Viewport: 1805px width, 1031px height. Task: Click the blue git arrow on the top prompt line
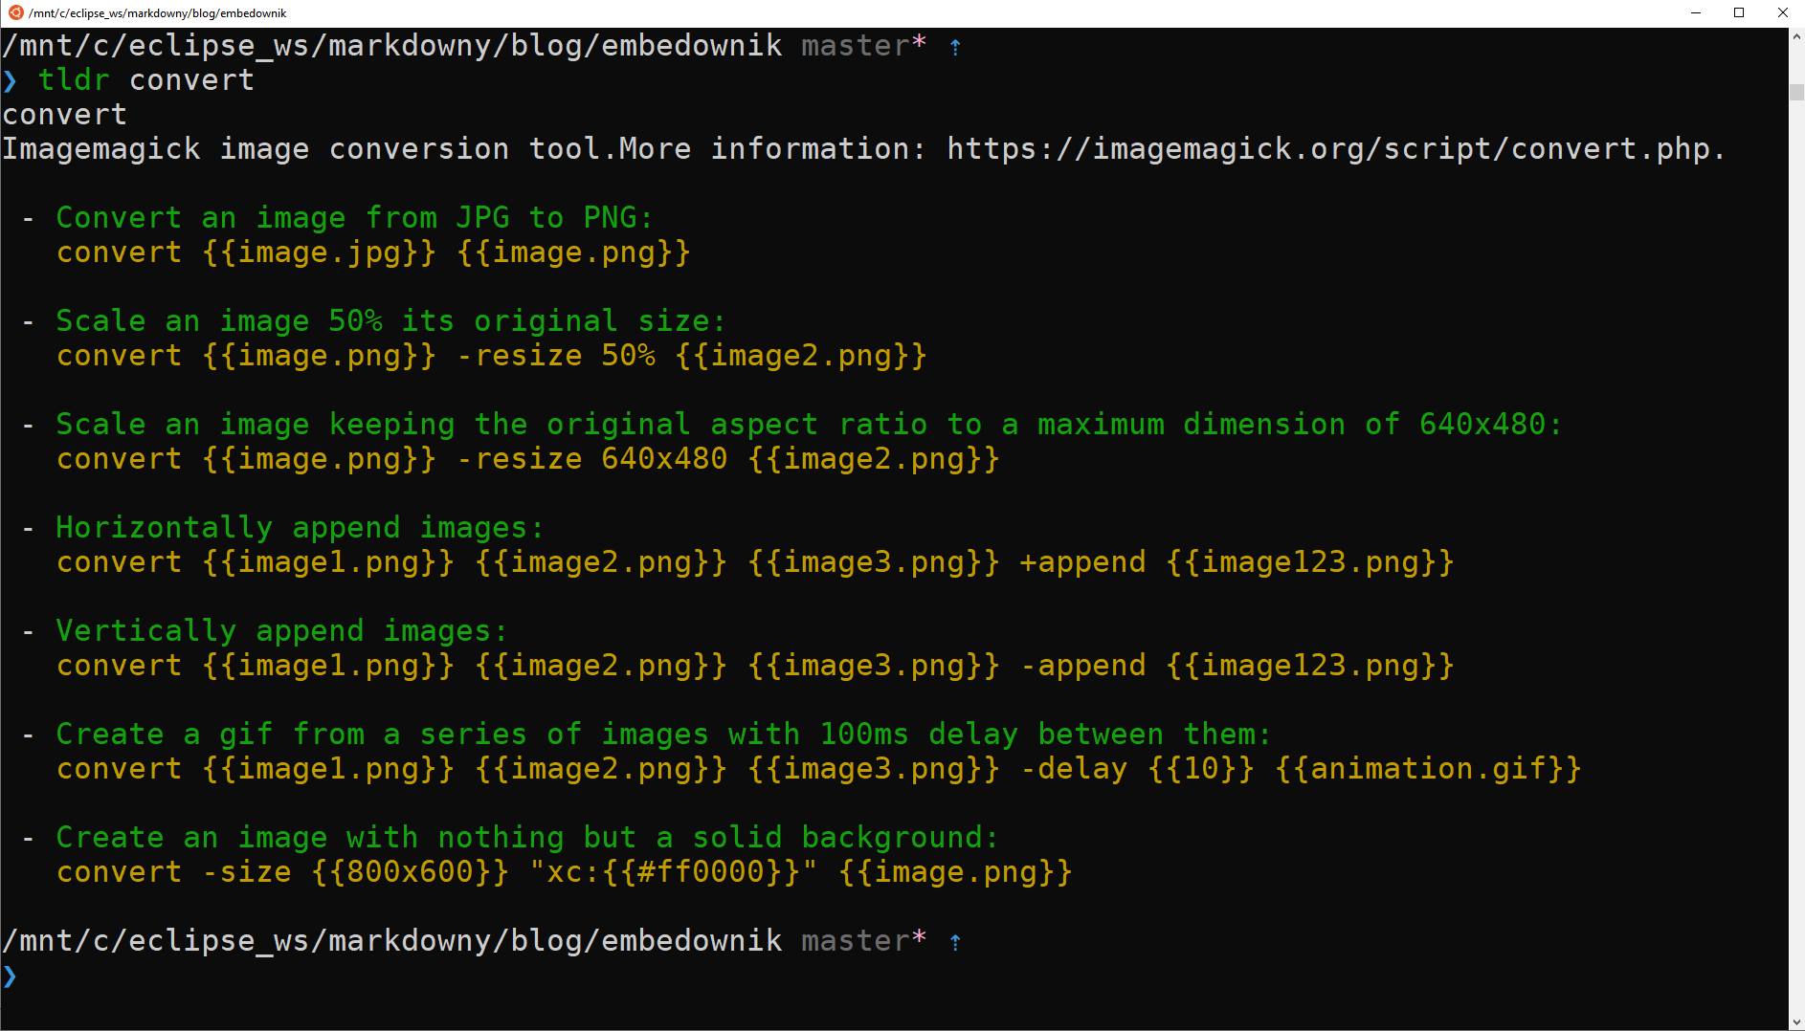(x=954, y=47)
